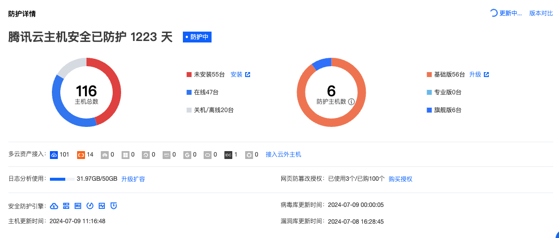The height and width of the screenshot is (238, 559).
Task: Click the red 未安装 legend swatch
Action: point(189,75)
